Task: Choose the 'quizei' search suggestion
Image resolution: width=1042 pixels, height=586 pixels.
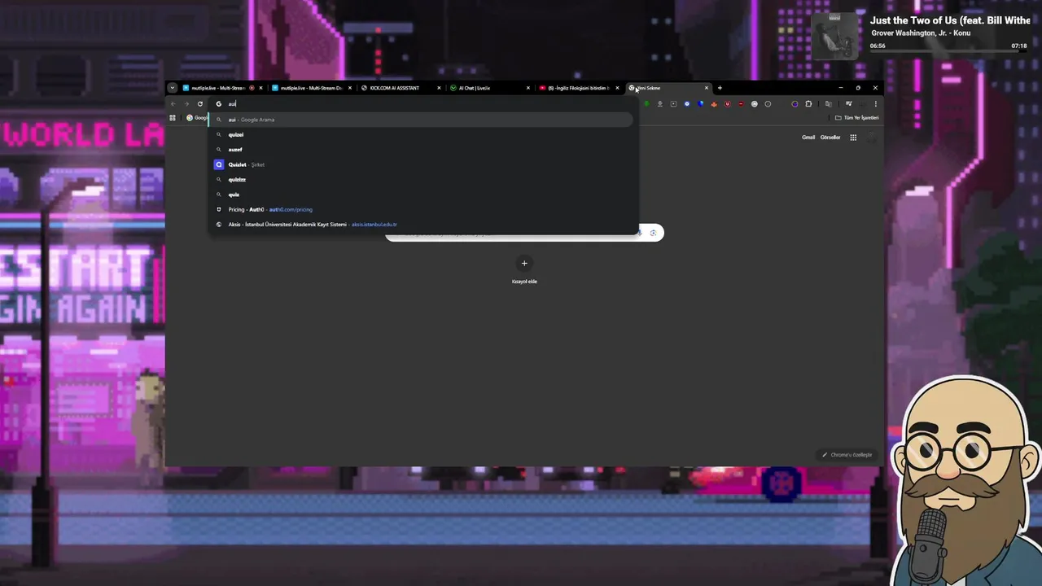Action: click(x=422, y=134)
